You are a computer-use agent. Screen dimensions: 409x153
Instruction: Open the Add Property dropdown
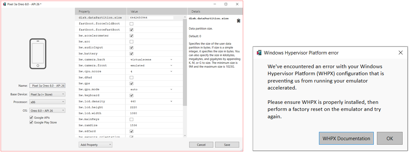click(x=95, y=145)
